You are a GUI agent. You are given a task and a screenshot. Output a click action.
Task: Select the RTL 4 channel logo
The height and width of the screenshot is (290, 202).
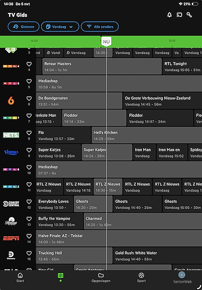pos(11,66)
